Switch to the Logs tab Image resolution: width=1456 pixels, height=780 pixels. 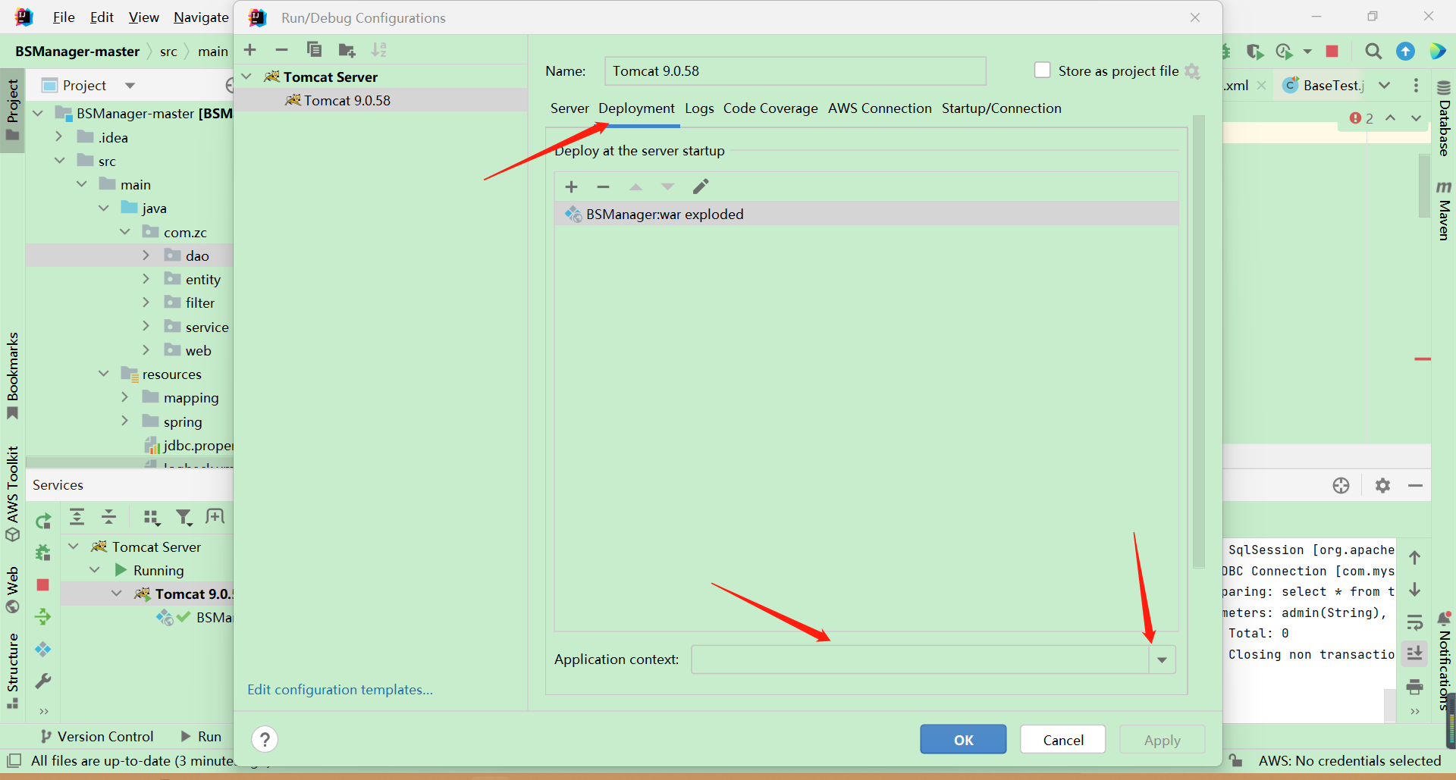(699, 108)
